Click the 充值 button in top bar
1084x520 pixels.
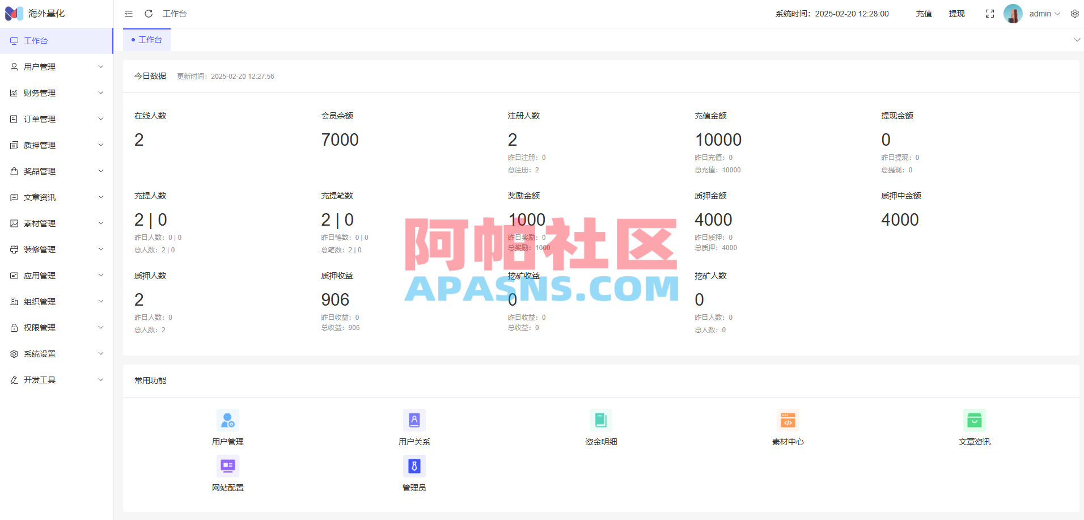pyautogui.click(x=924, y=13)
